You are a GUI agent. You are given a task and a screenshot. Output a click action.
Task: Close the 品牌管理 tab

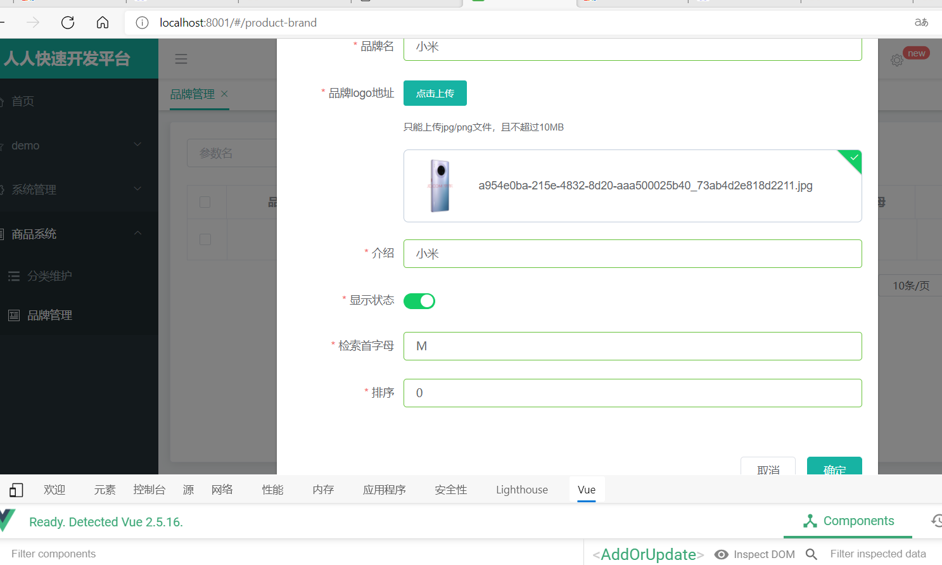pos(224,94)
